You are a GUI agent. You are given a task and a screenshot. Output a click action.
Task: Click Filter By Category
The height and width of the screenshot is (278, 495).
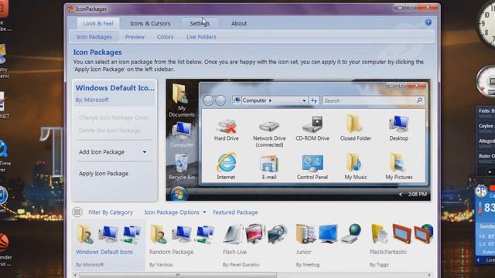click(x=111, y=212)
